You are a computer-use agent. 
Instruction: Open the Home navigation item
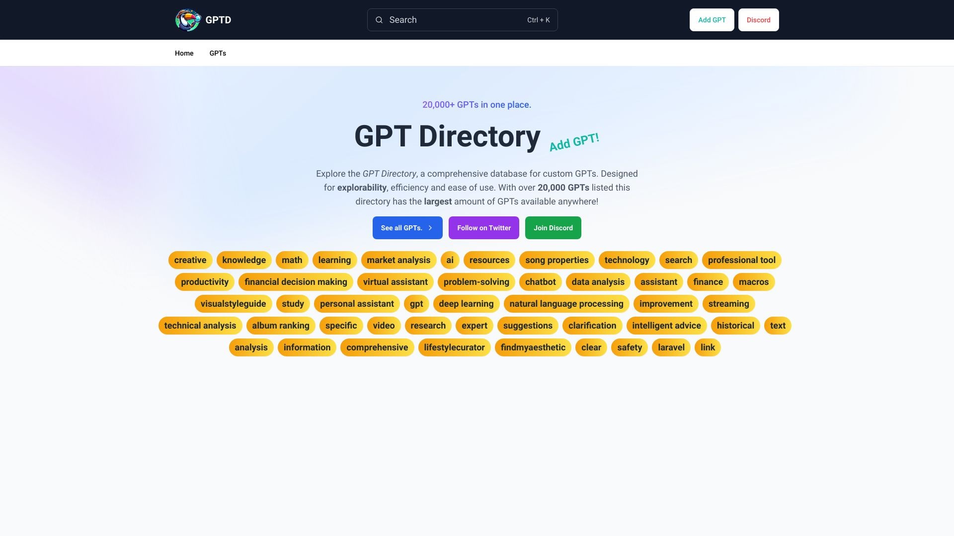click(184, 53)
